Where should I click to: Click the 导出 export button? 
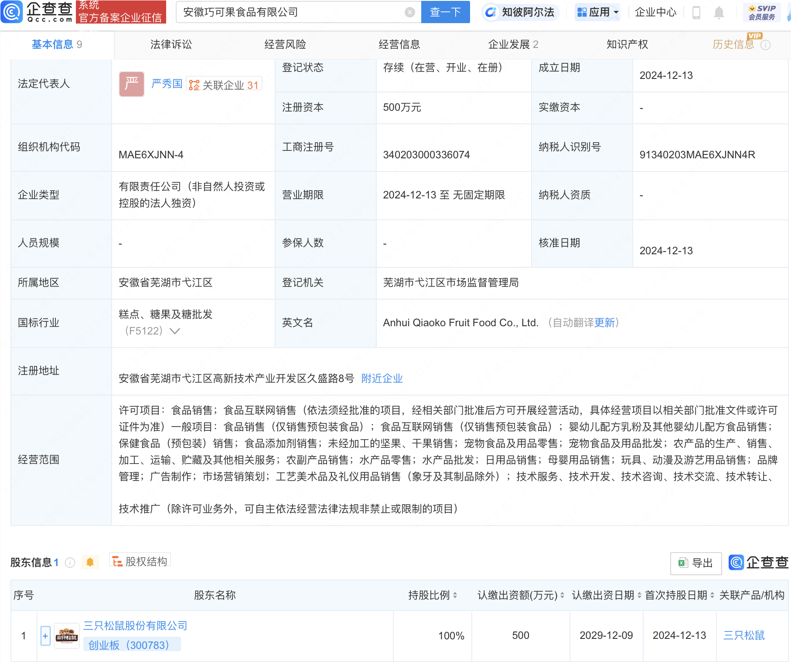point(696,563)
